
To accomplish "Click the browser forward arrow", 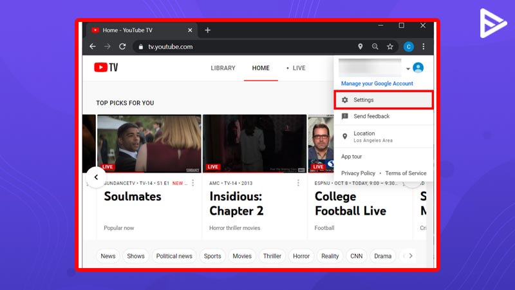I will tap(108, 46).
